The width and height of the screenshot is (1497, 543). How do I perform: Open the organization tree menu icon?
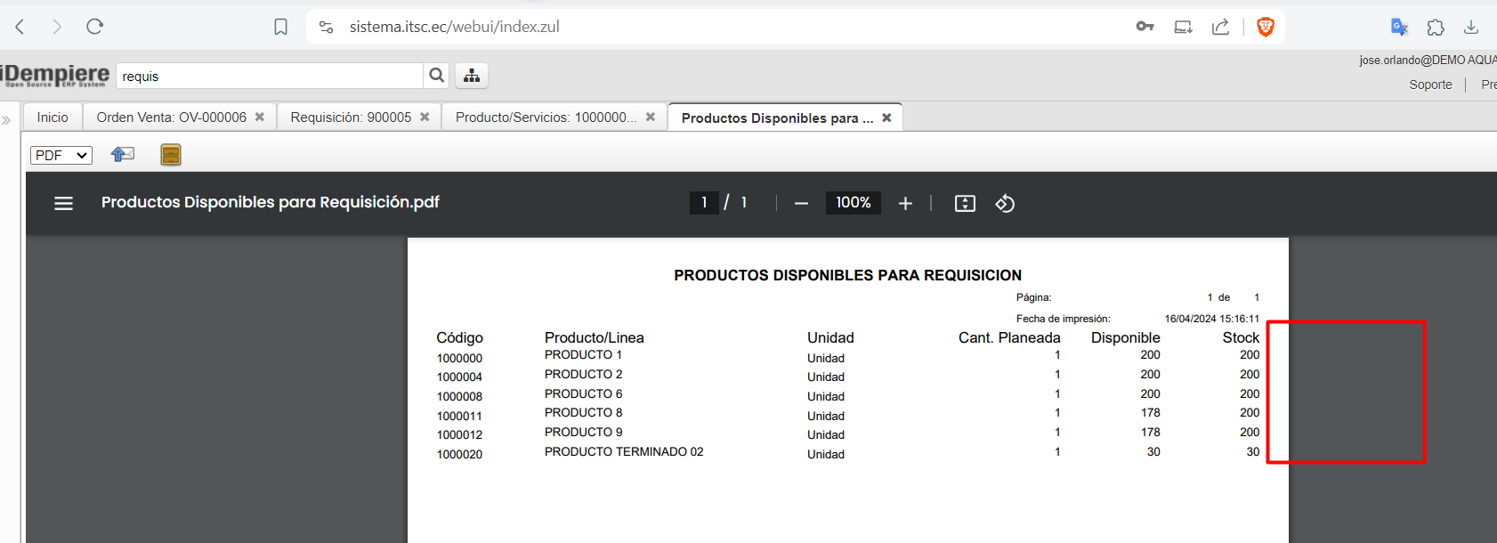pyautogui.click(x=472, y=76)
